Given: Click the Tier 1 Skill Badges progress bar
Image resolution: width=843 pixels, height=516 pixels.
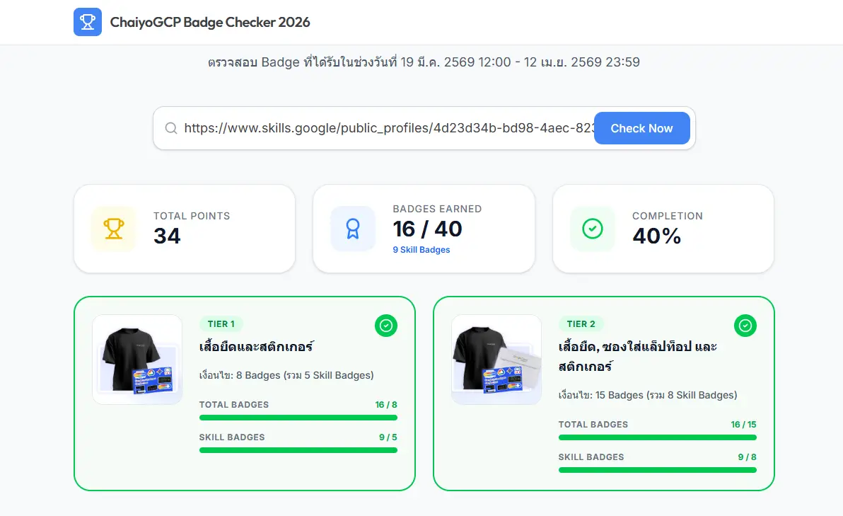Looking at the screenshot, I should 298,450.
